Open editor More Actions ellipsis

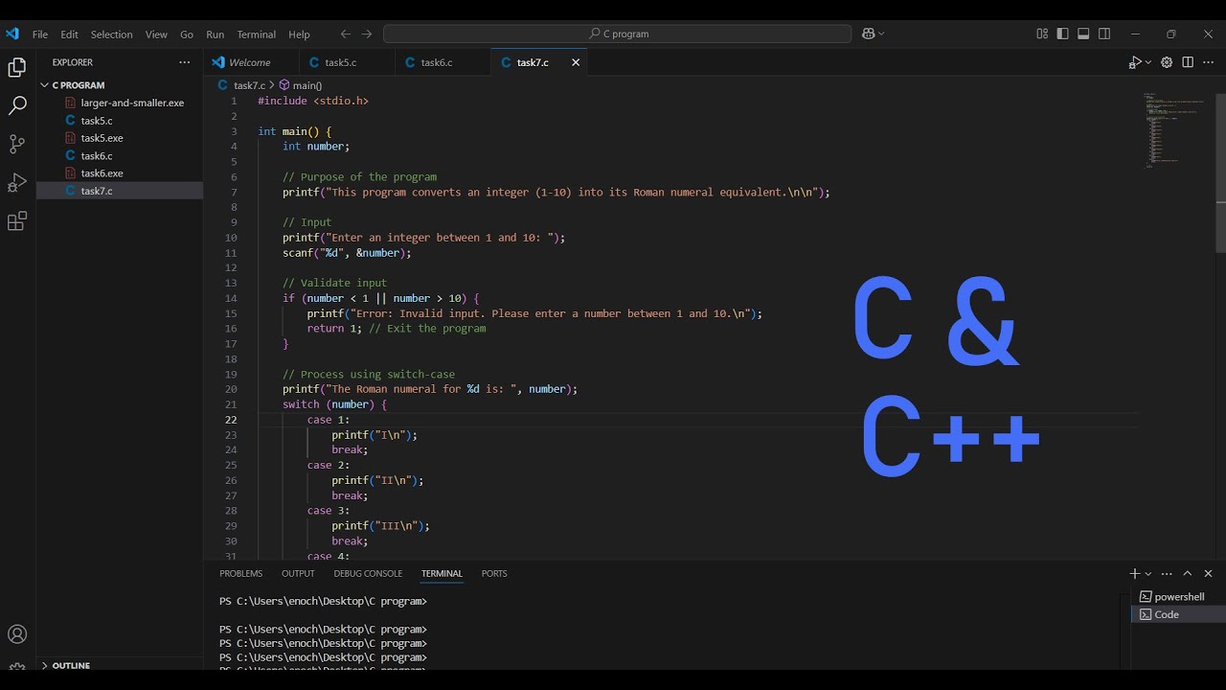tap(1209, 62)
